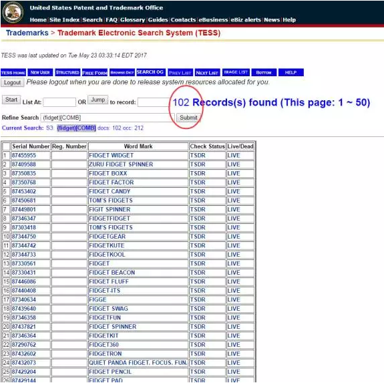
Task: Open the Search nav link
Action: point(92,20)
